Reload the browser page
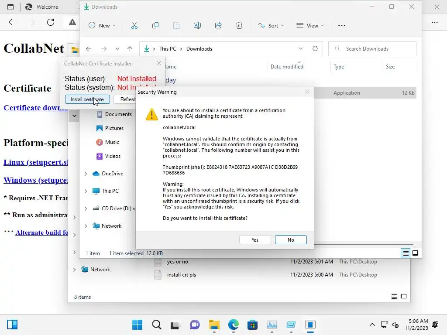The width and height of the screenshot is (447, 335). (51, 22)
